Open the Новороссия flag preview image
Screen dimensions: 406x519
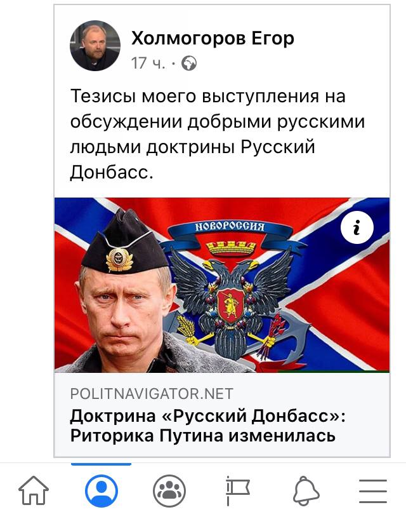pyautogui.click(x=222, y=285)
